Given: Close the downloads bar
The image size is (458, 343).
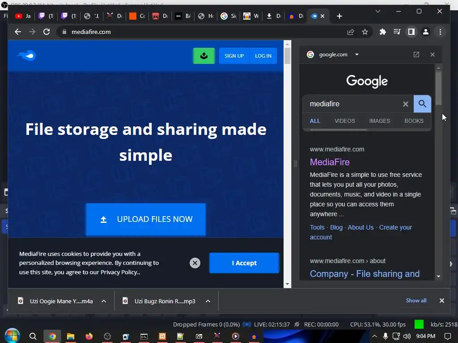Looking at the screenshot, I should click(x=441, y=301).
